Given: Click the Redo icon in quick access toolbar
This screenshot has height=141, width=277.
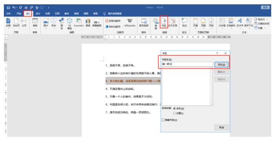Looking at the screenshot, I should click(20, 8).
